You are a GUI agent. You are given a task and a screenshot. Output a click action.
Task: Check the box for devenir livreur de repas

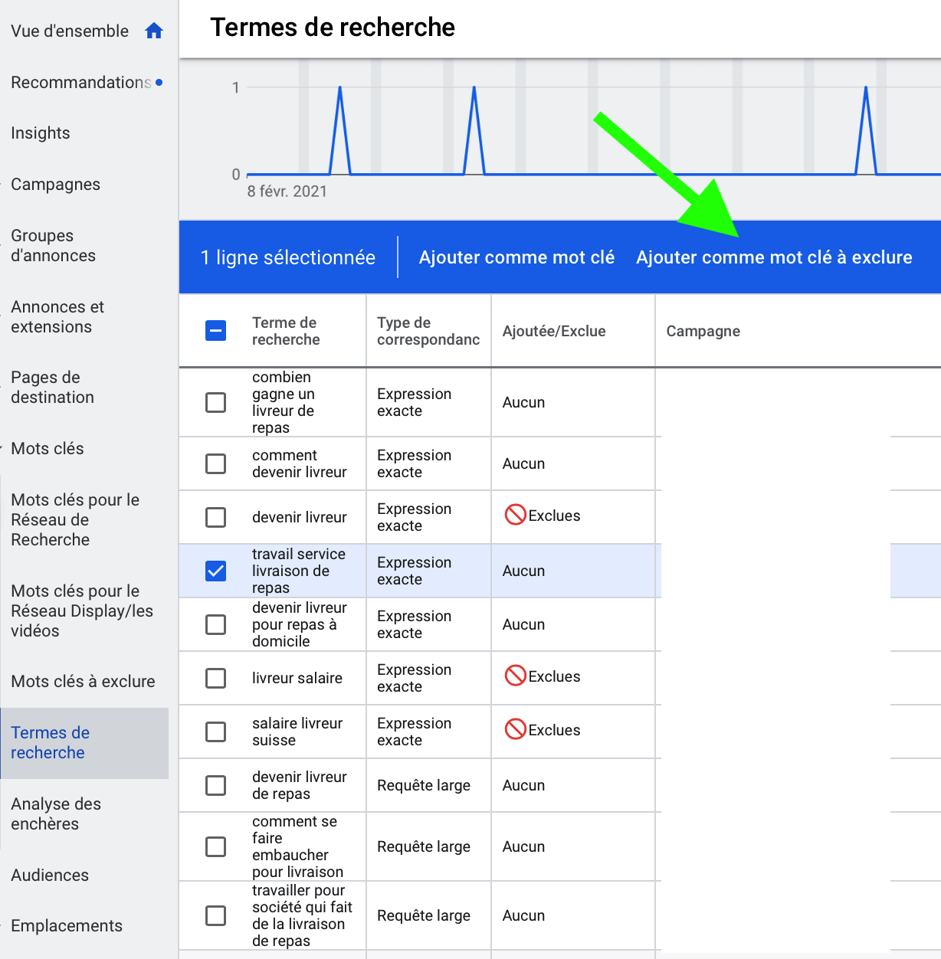coord(216,785)
